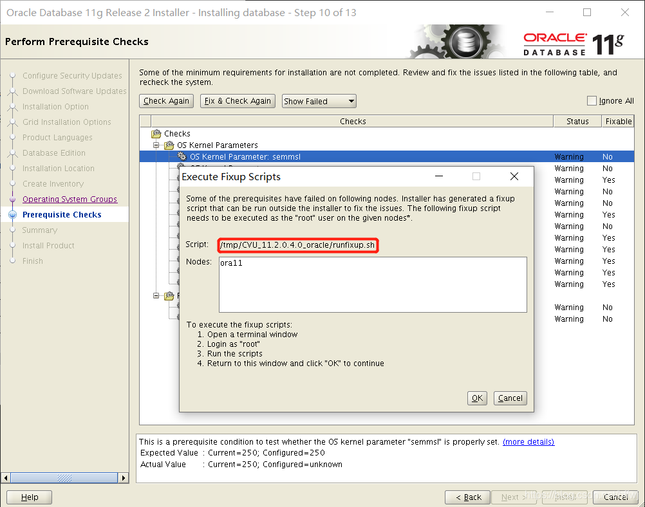
Task: Close the Execute Fixup Scripts dialog
Action: (514, 176)
